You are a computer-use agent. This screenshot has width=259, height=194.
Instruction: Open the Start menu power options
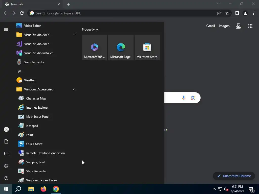6,178
